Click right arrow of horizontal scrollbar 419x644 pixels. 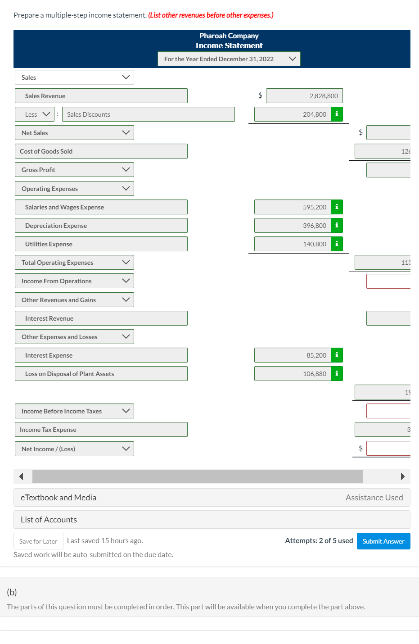pyautogui.click(x=403, y=476)
